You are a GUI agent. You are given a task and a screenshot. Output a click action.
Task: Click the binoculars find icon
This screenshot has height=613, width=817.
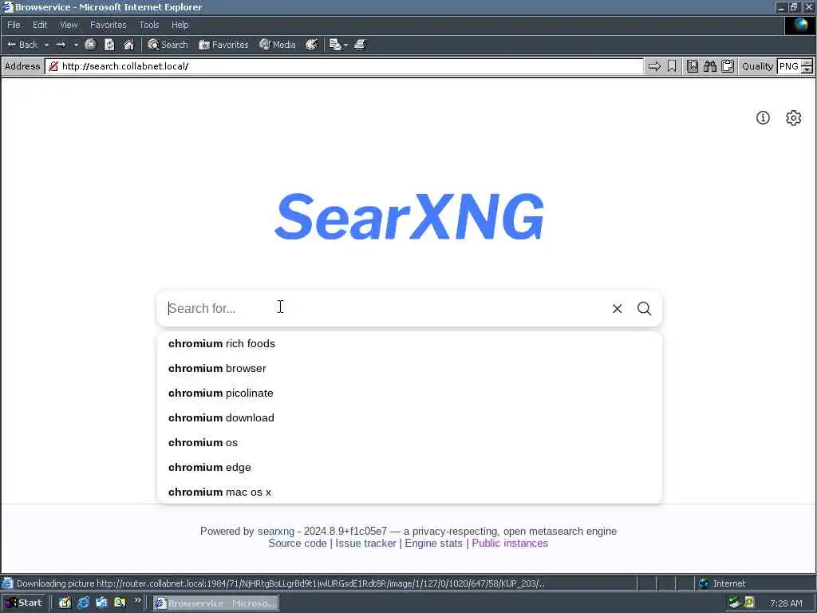click(709, 66)
